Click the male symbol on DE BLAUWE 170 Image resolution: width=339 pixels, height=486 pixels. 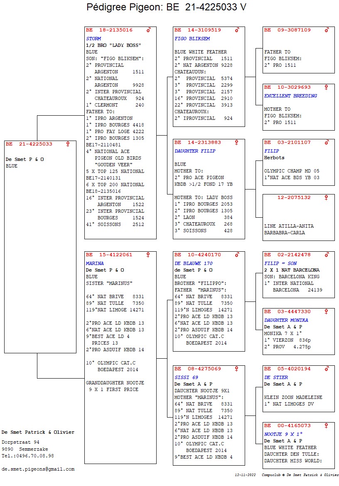tap(237, 255)
